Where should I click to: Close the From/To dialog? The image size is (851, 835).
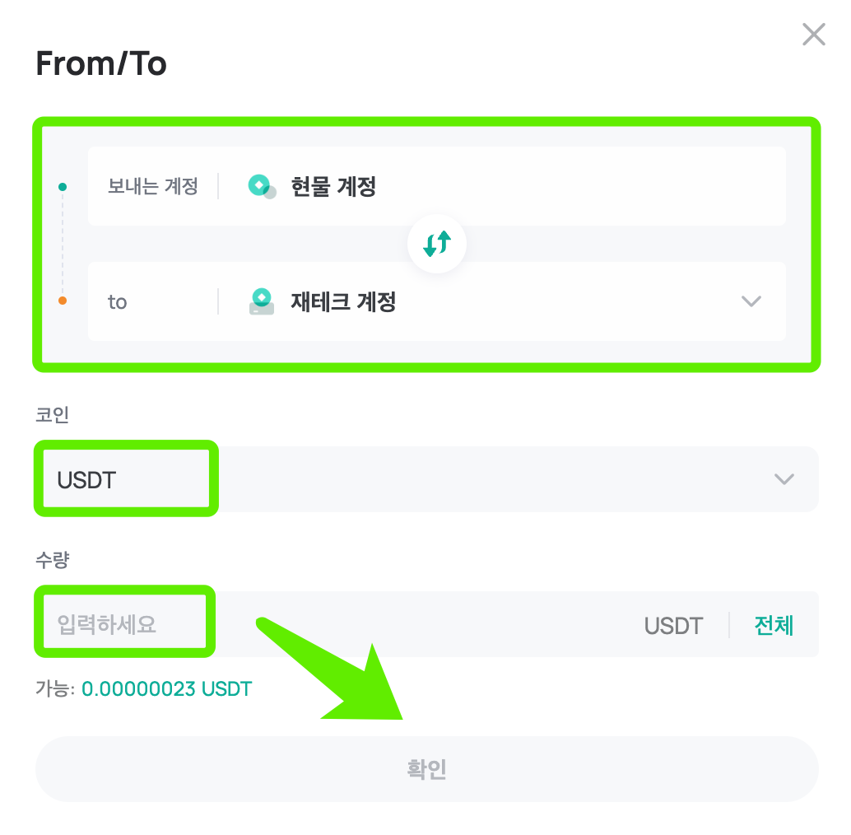pos(813,35)
